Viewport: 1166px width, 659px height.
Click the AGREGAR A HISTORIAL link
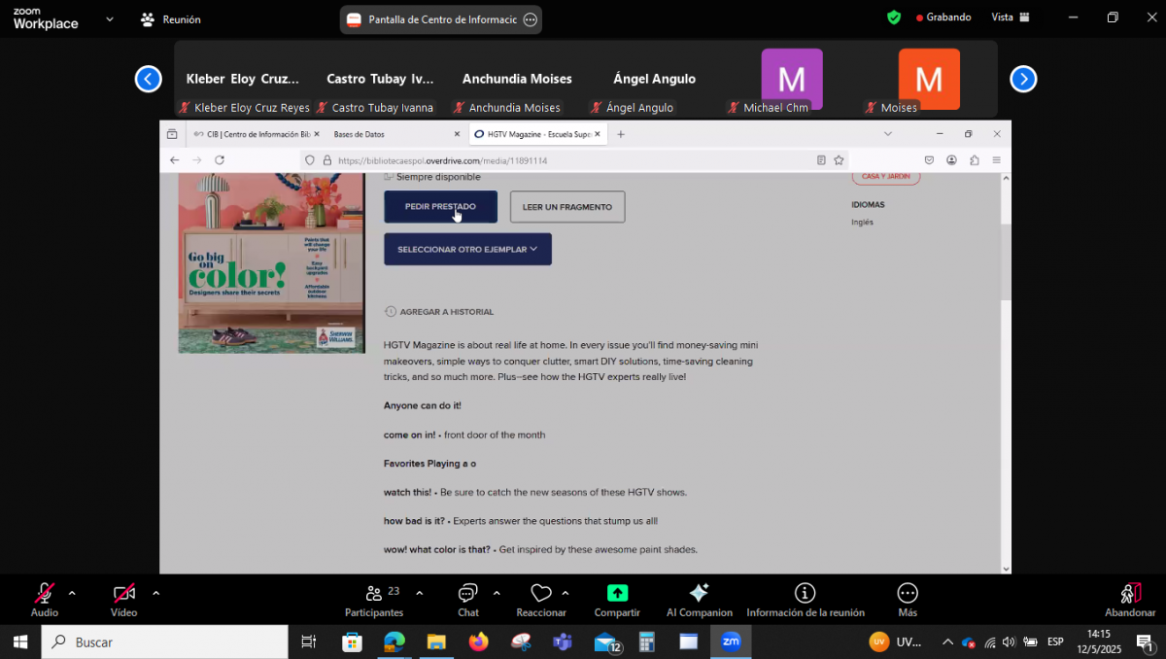[x=439, y=312]
